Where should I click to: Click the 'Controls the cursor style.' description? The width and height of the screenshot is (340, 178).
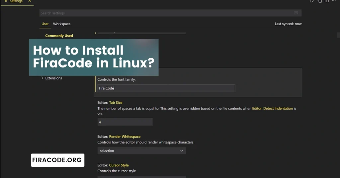117,171
